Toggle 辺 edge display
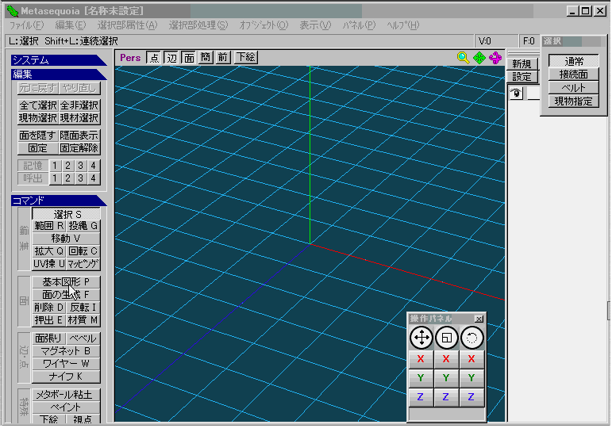Screen dimensions: 612x432 pyautogui.click(x=171, y=58)
